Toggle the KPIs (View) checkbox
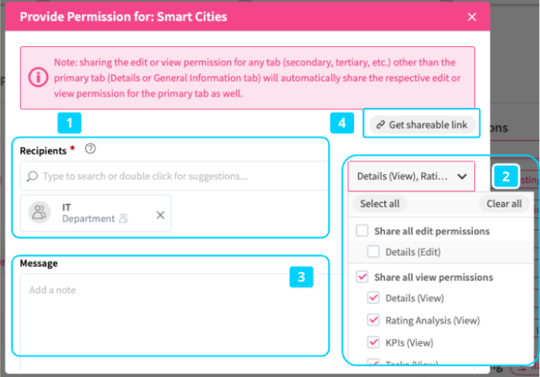Image resolution: width=540 pixels, height=377 pixels. point(373,342)
